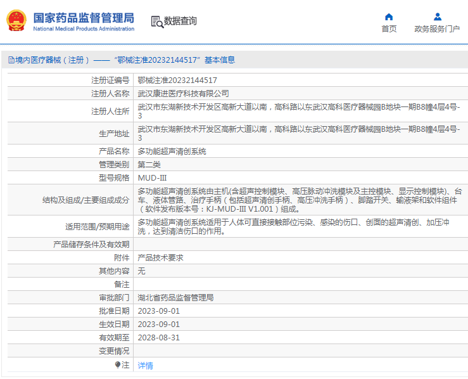
Task: Click the 生产地址 address value
Action: (x=299, y=134)
